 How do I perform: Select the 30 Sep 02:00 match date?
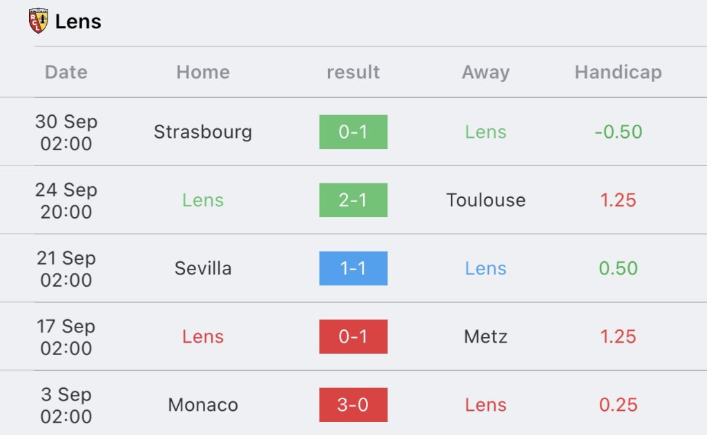(66, 132)
